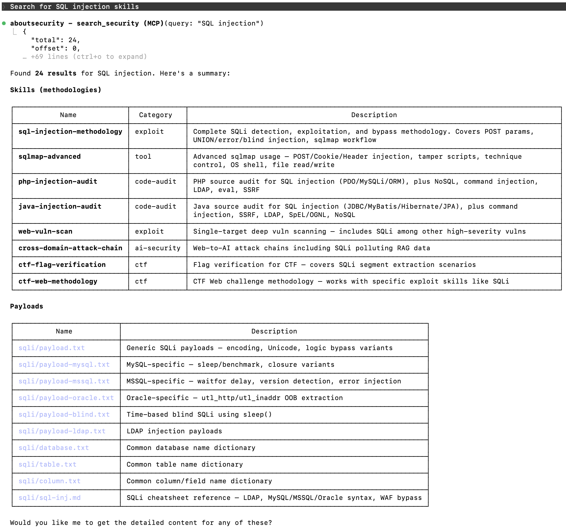Click 'Common database name dictionary' description
Screen dimensions: 566x532
(x=191, y=448)
